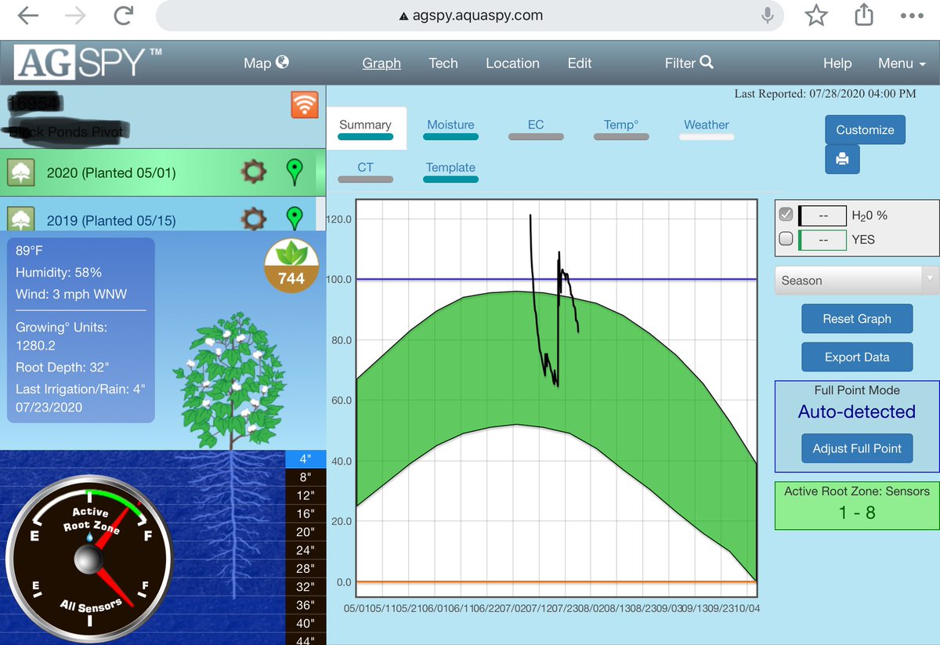Toggle the H2O % series checkbox
Viewport: 940px width, 645px height.
(x=786, y=215)
